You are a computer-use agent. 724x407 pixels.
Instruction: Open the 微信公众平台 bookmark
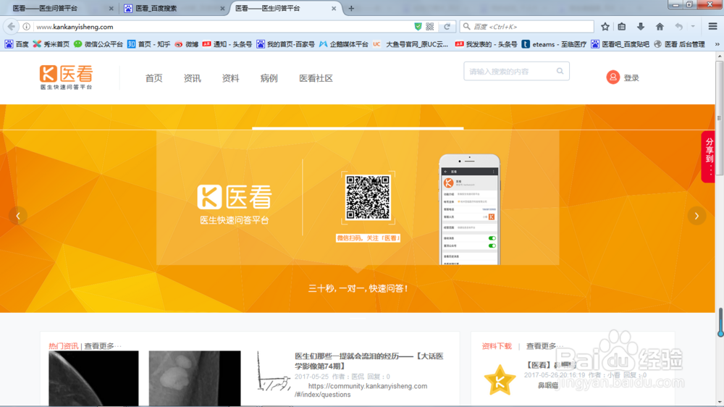pyautogui.click(x=98, y=44)
